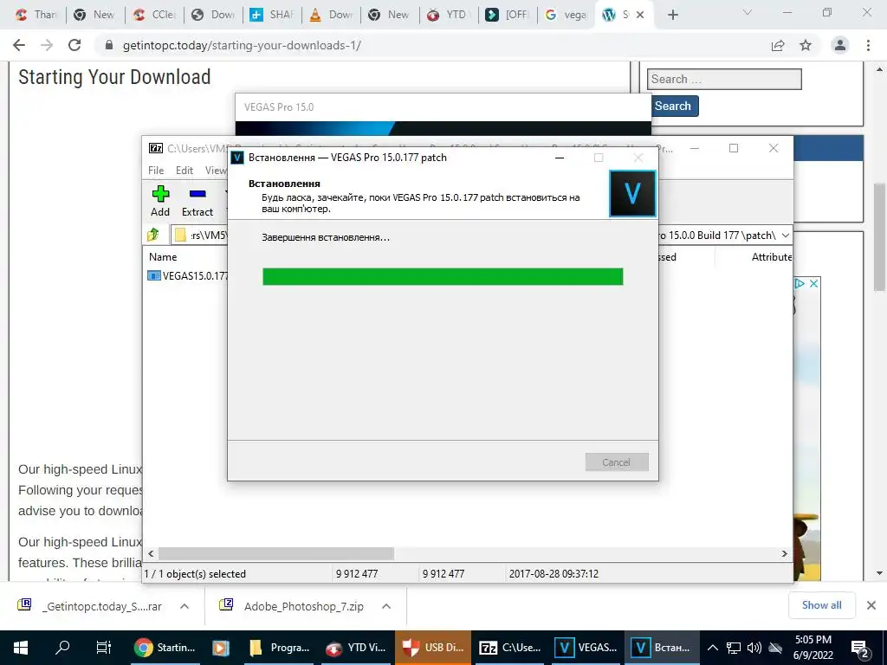Bookmark this page with the star icon
887x665 pixels.
[806, 45]
